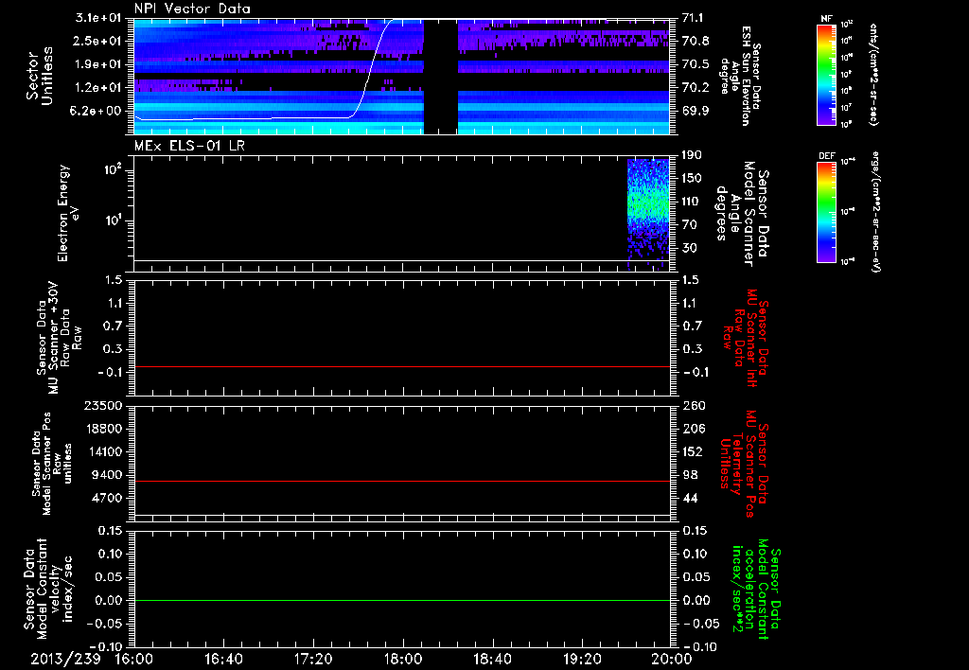Select the NF rainbow color bar

coord(826,75)
